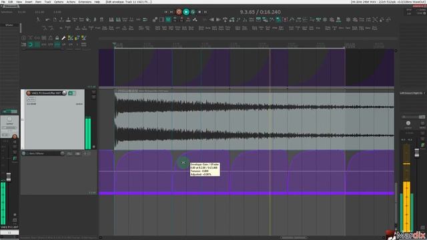
Task: Click the red-outlined square toolbar icon
Action: (285, 19)
